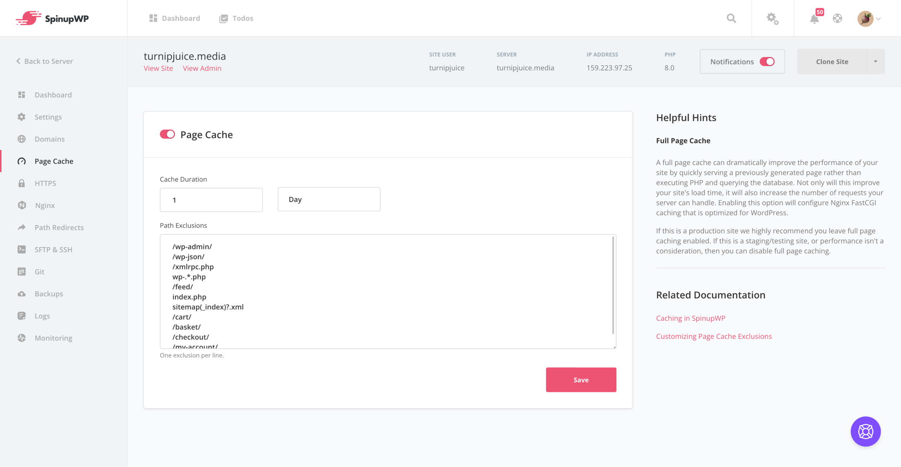The width and height of the screenshot is (901, 467).
Task: Click the Save button
Action: point(581,380)
